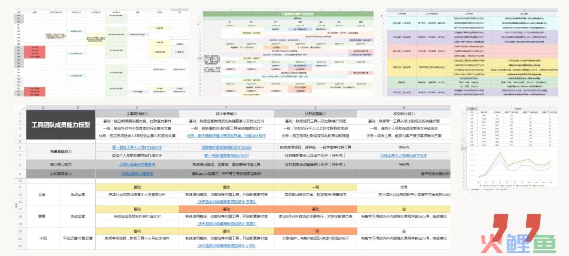
Task: Select cell 佳佳个人号朋友圈内容打造SOP in row 7
Action: tap(137, 155)
